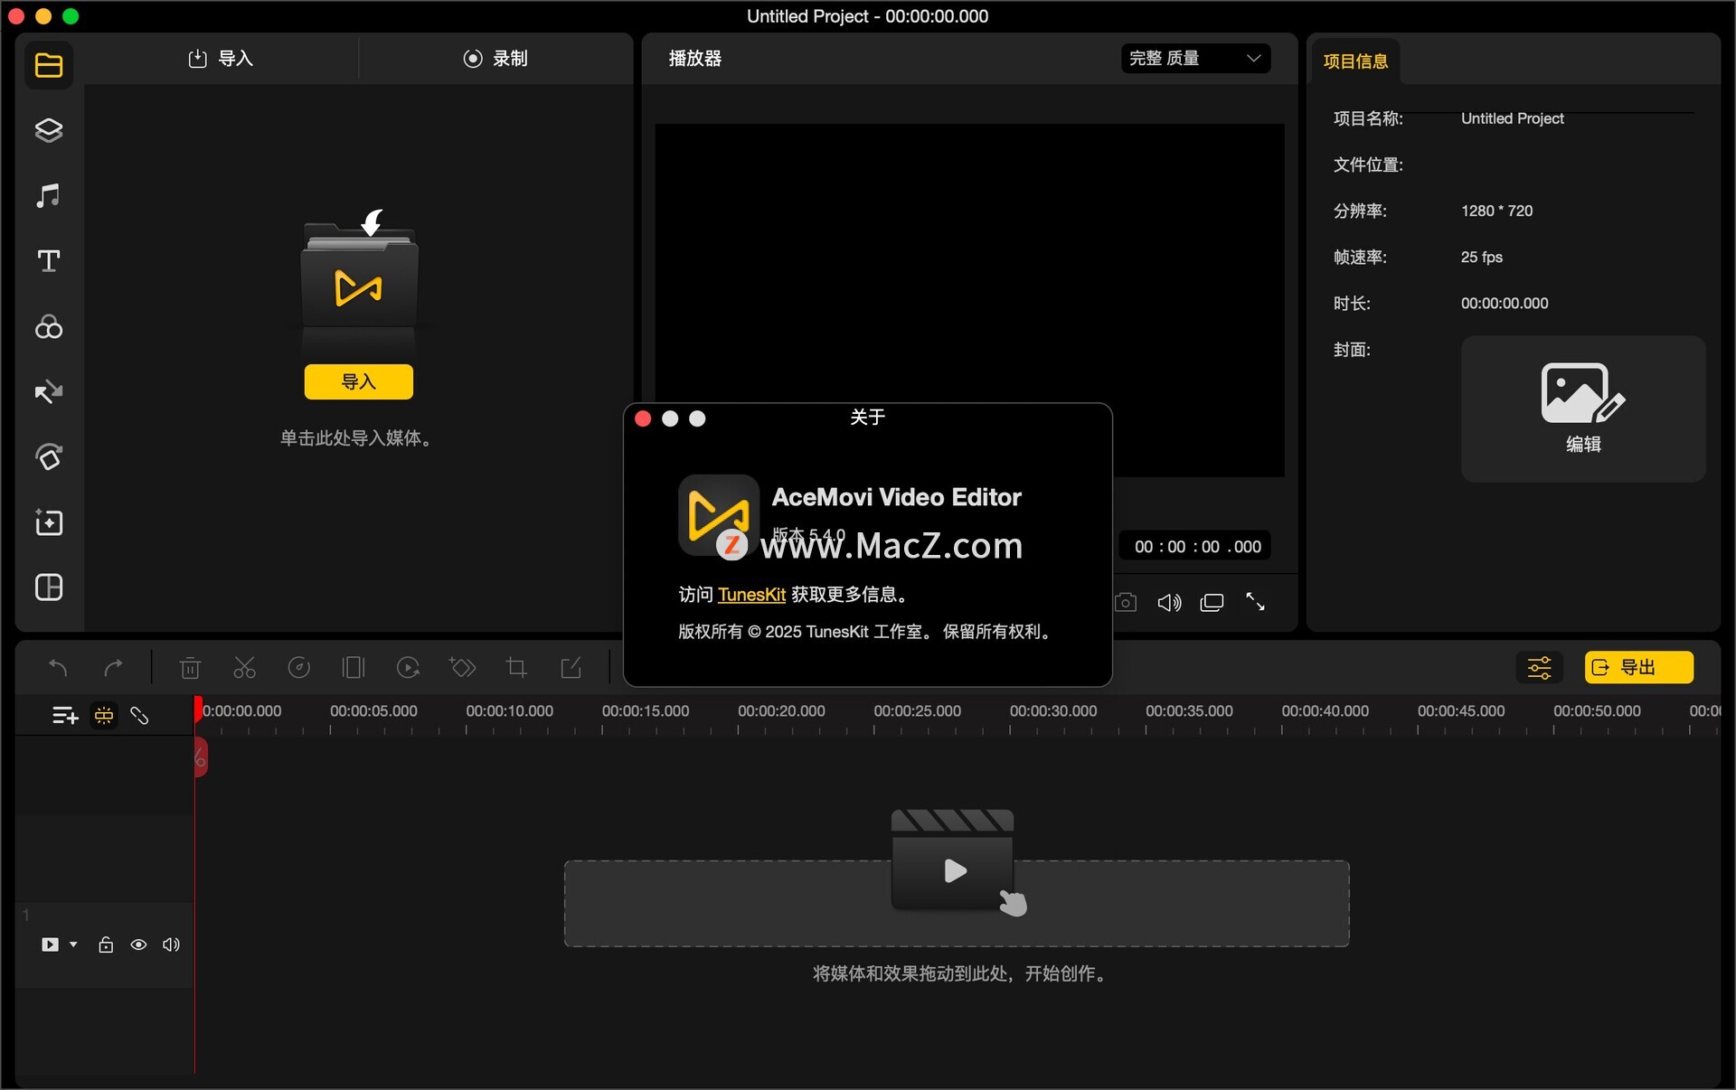Expand track 1 type dropdown arrow
1736x1090 pixels.
coord(73,944)
